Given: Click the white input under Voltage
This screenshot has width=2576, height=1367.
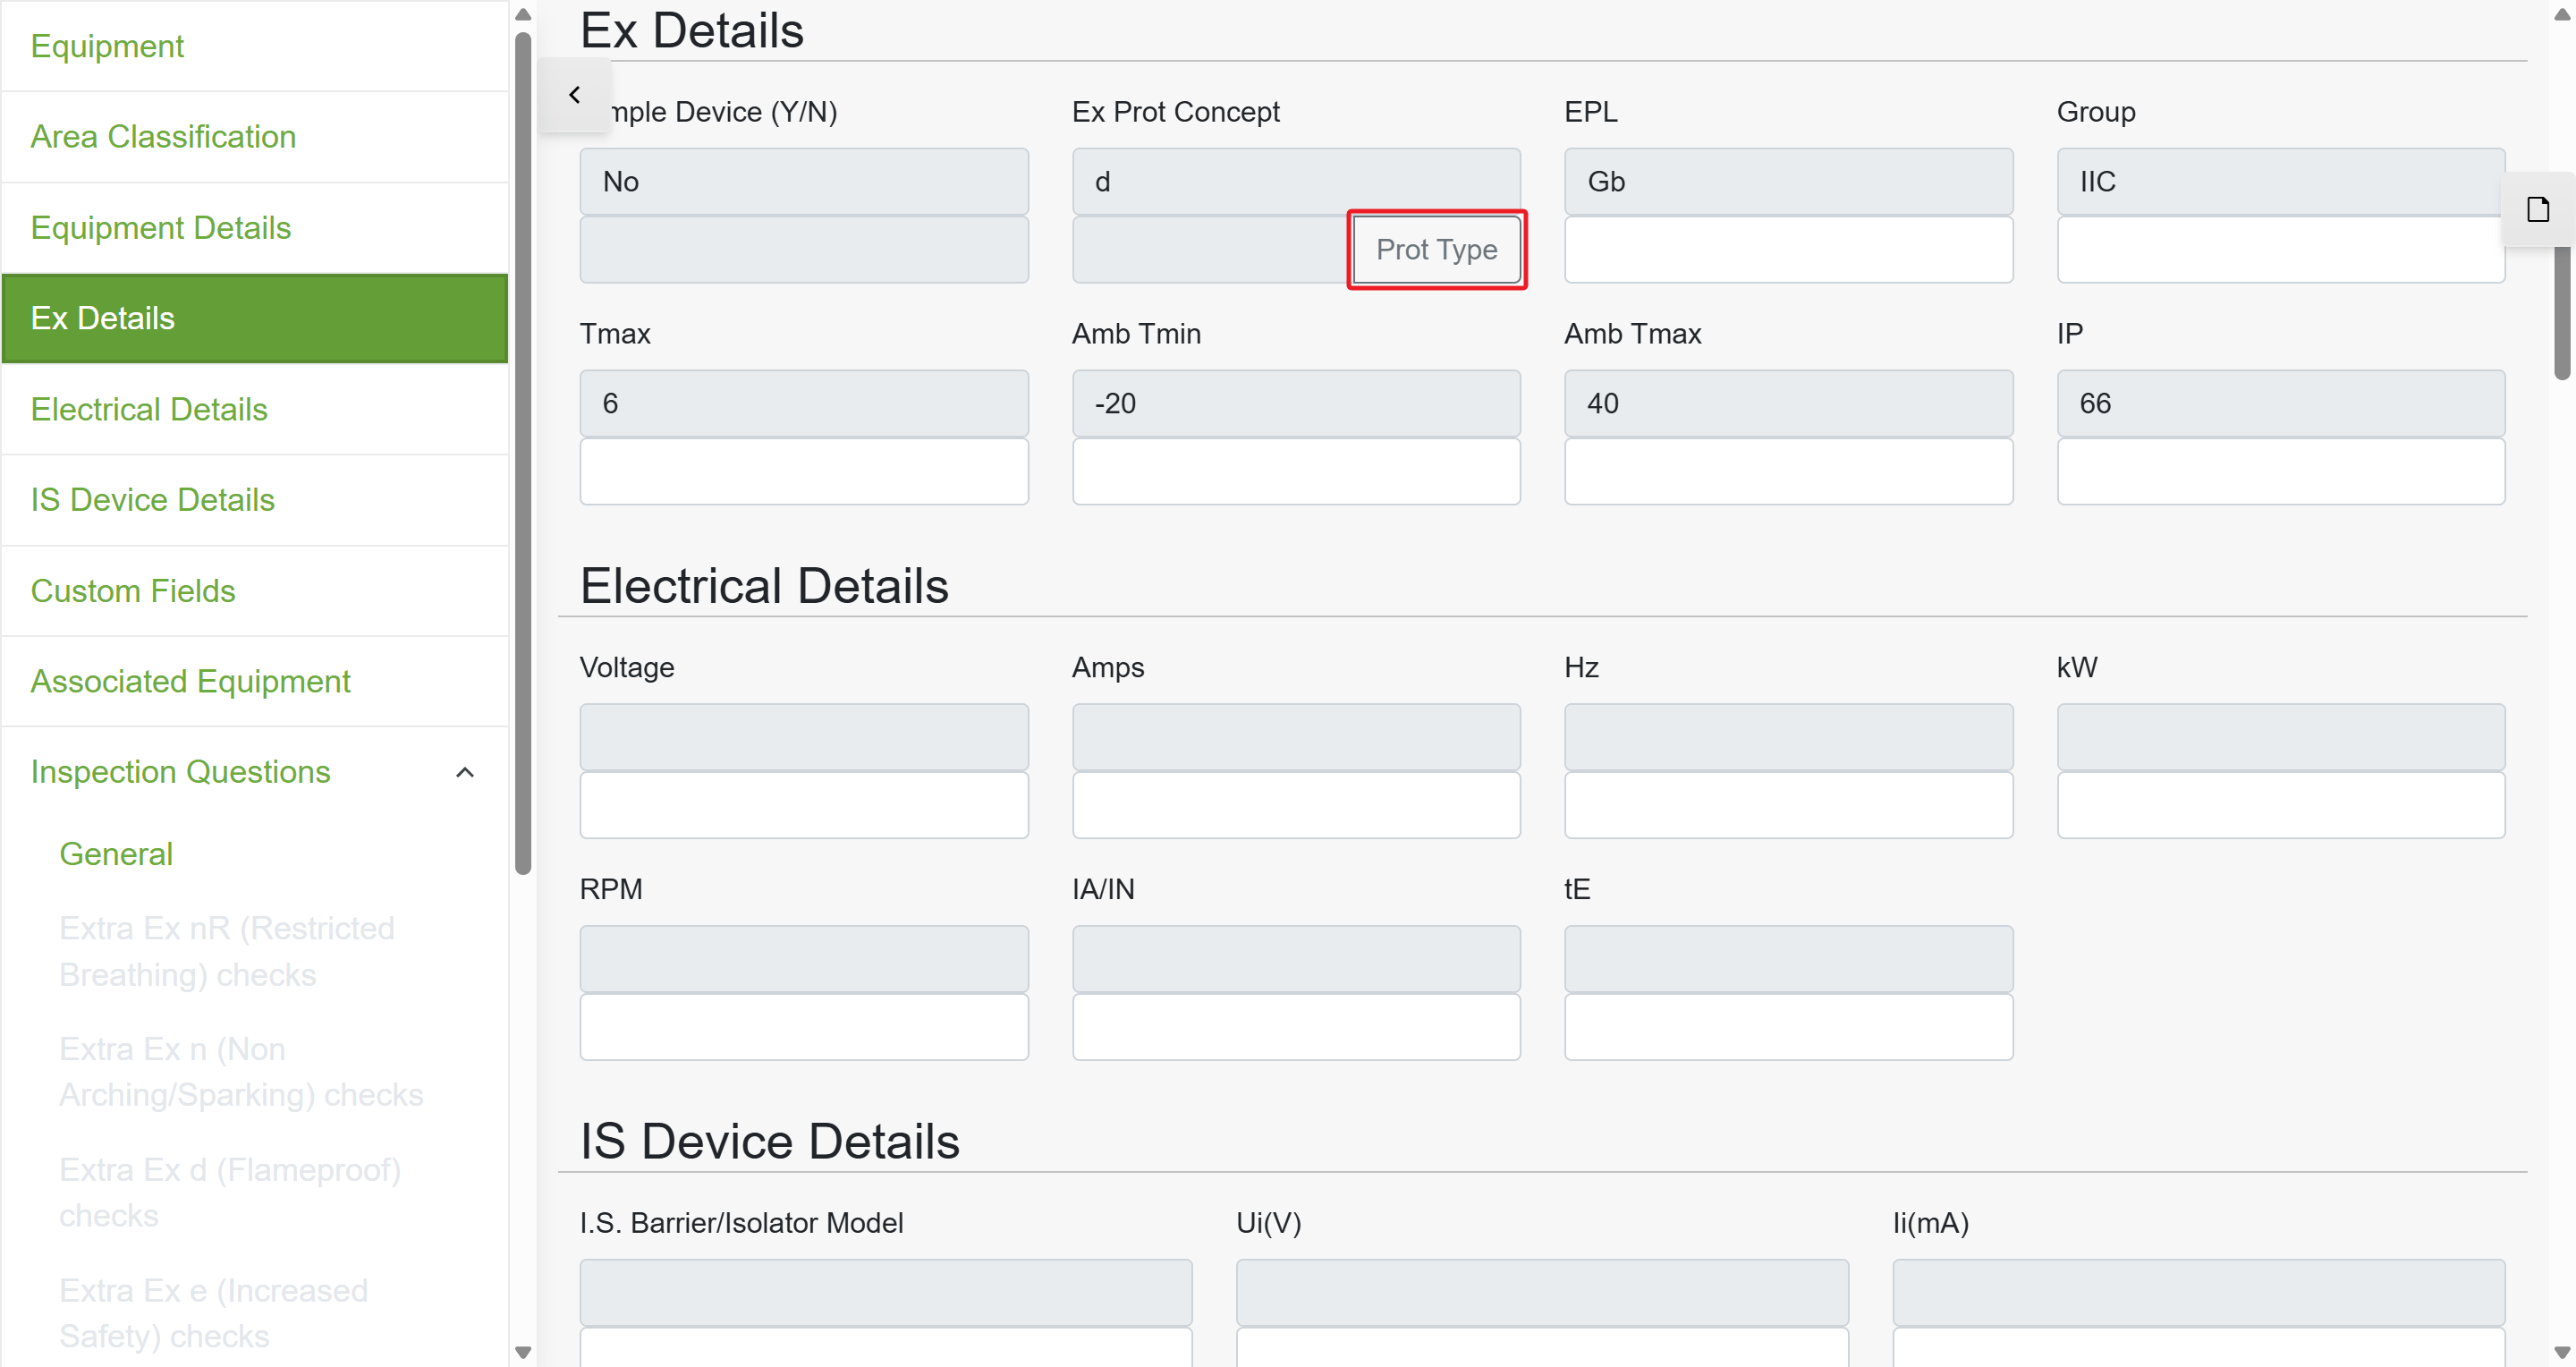Looking at the screenshot, I should pyautogui.click(x=804, y=805).
